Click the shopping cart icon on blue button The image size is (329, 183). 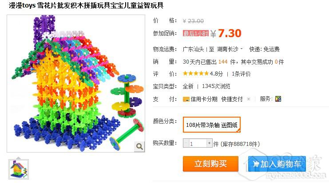click(256, 164)
